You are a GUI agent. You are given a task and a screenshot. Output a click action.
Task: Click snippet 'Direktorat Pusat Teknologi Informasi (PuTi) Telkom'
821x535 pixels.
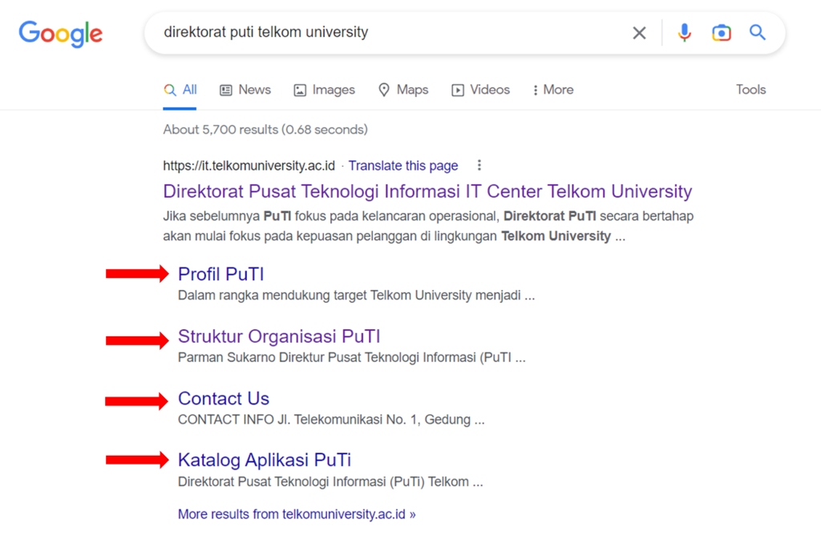pos(330,481)
